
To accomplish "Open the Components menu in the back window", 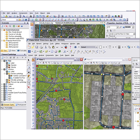I will coord(23,13).
